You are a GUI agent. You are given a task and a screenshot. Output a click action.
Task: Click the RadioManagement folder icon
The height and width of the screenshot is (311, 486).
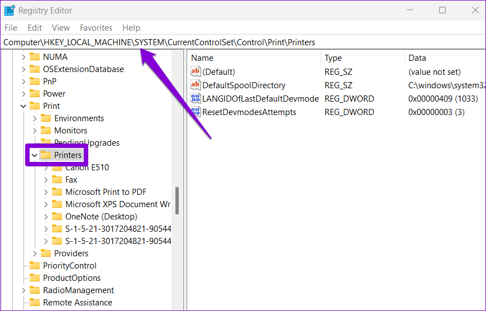pos(35,290)
